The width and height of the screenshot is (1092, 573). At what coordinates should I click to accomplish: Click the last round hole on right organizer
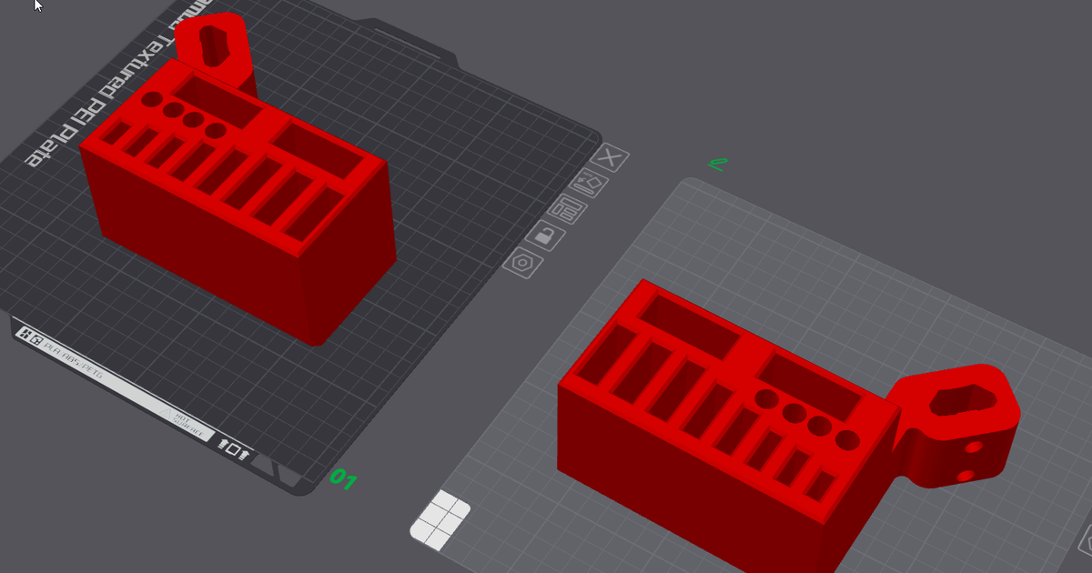[x=847, y=441]
